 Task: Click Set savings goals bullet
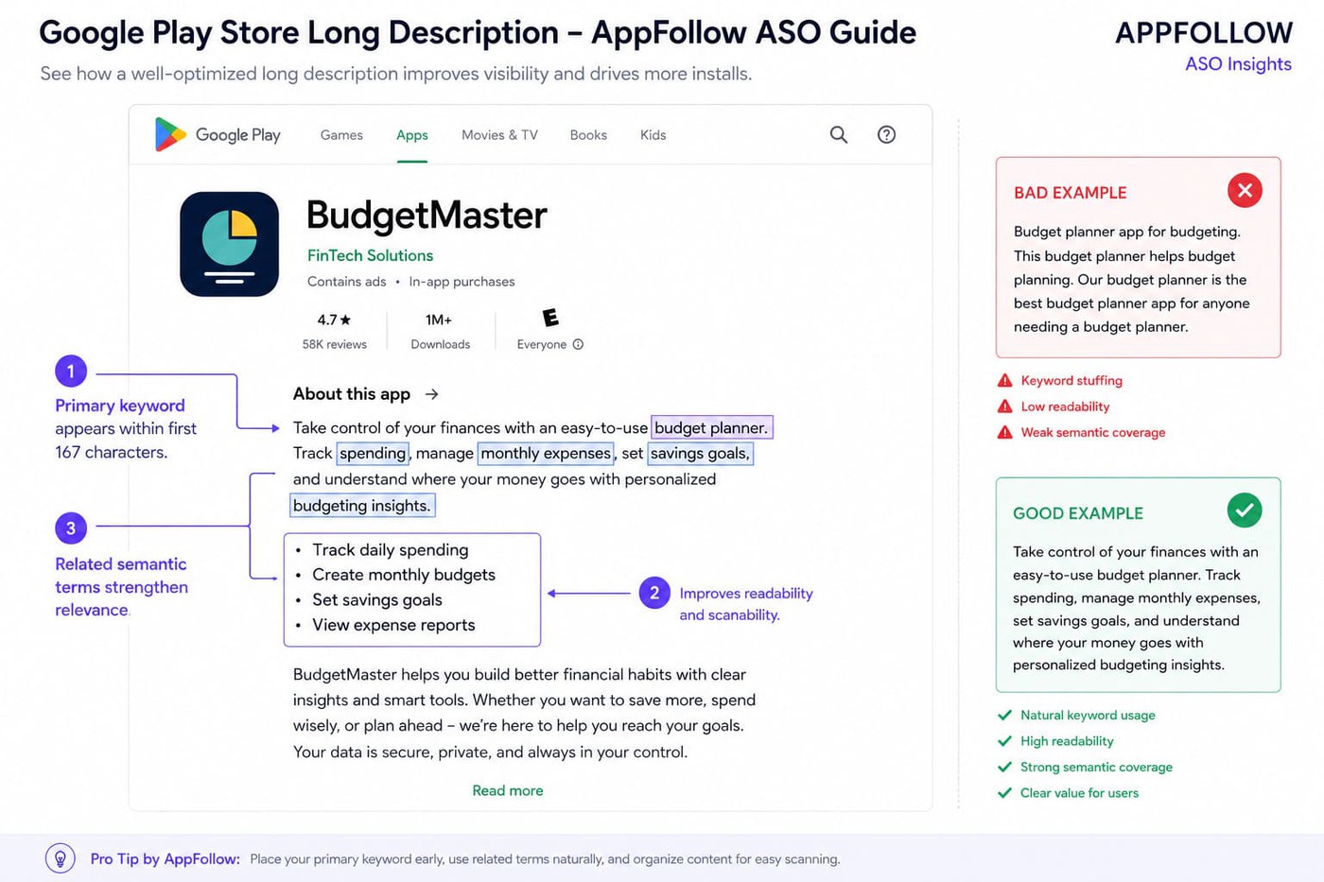pyautogui.click(x=377, y=600)
